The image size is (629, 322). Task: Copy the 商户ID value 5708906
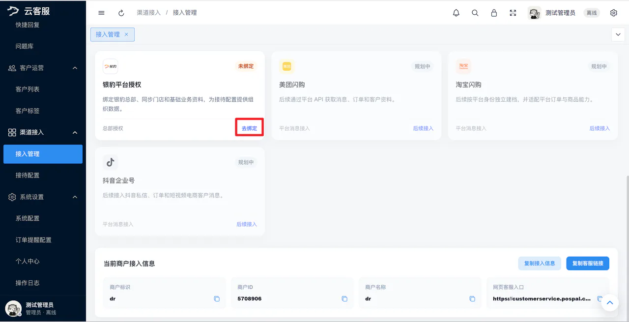pyautogui.click(x=344, y=299)
